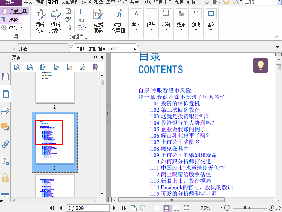282x212 pixels.
Task: Expand Pages panel with double-arrow icon
Action: click(x=95, y=57)
